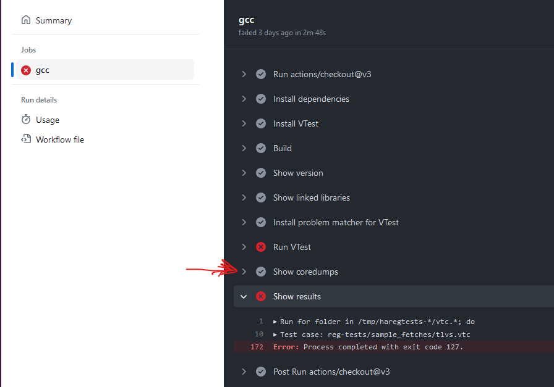Click the stopwatch icon next to Usage

click(x=25, y=119)
